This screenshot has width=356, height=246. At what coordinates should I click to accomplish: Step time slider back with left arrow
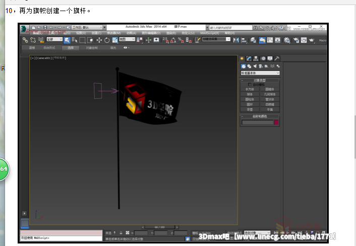(143, 227)
